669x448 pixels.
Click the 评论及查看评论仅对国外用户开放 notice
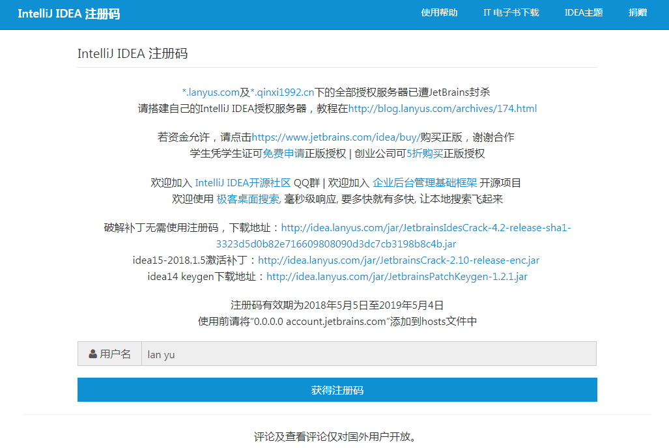(x=335, y=436)
